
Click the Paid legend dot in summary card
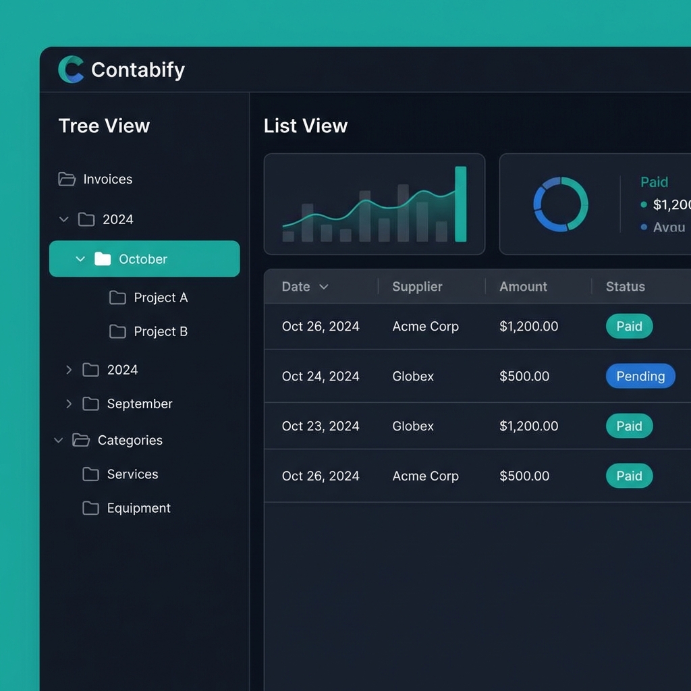click(645, 204)
